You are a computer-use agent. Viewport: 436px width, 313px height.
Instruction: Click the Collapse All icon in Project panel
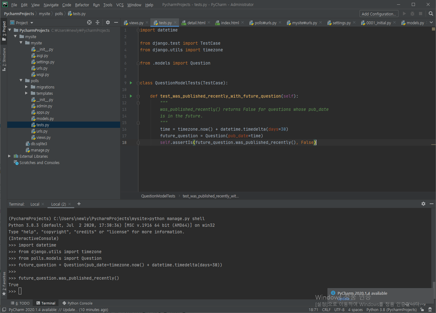click(x=98, y=22)
